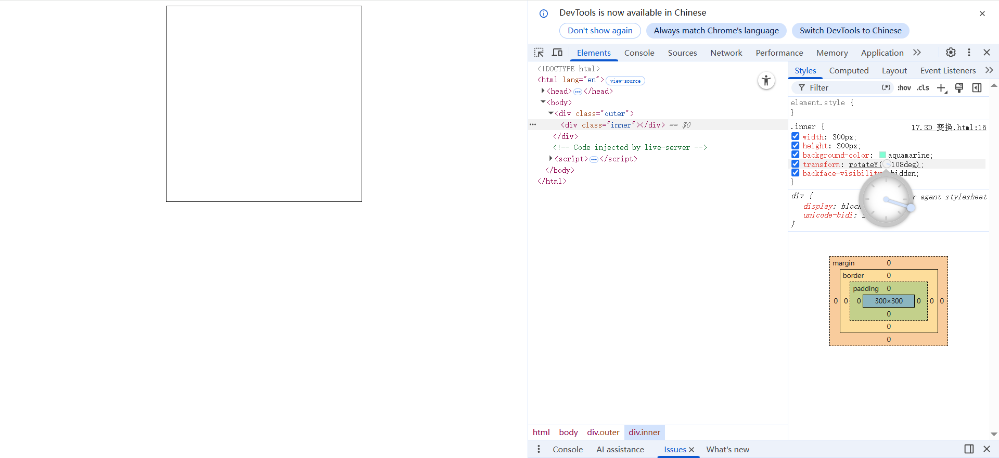The height and width of the screenshot is (458, 999).
Task: Click Always match Chrome's language button
Action: coord(716,31)
